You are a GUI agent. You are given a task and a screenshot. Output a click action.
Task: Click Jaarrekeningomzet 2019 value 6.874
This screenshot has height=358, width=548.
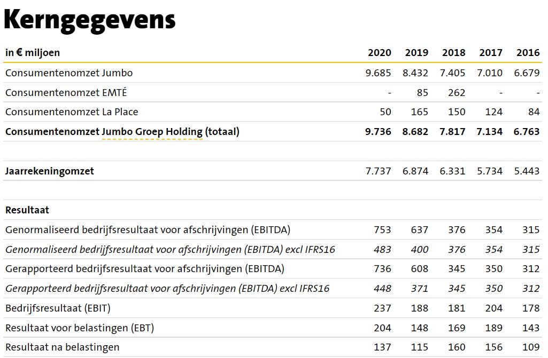(415, 171)
